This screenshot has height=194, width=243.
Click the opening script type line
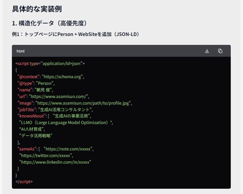[x=50, y=63]
